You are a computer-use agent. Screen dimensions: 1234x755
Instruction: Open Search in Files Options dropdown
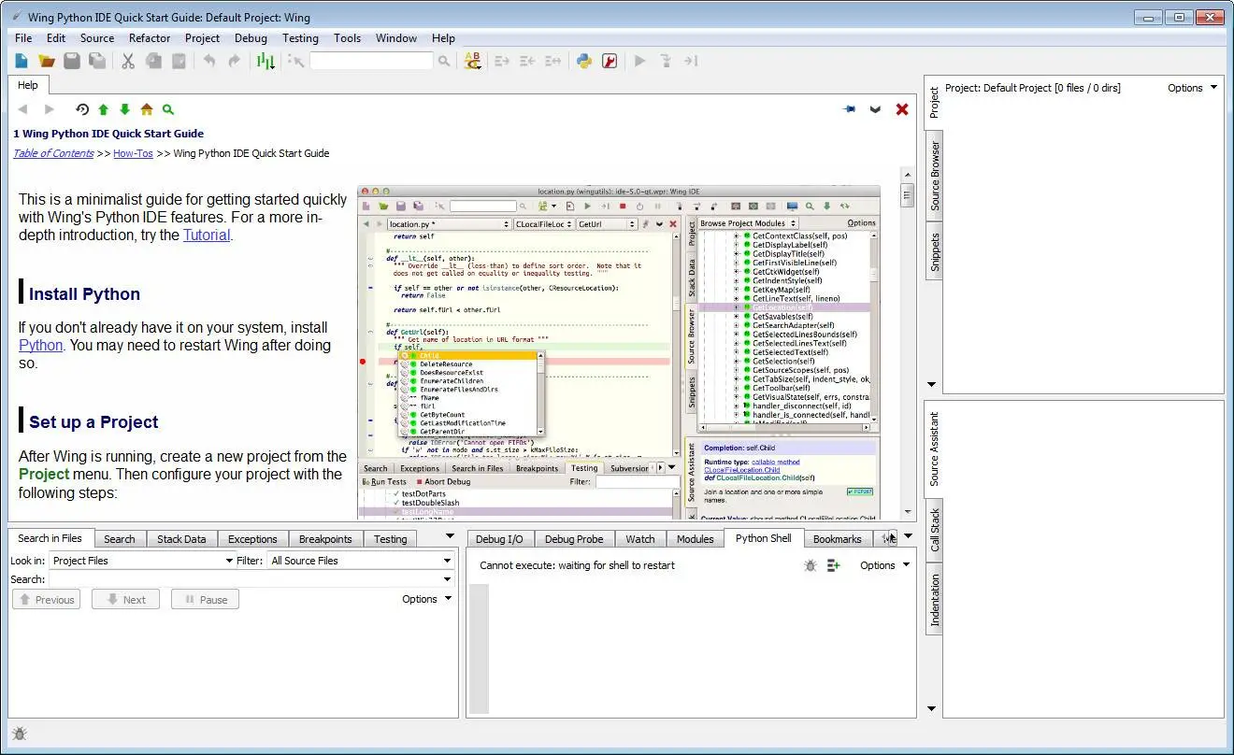click(426, 599)
